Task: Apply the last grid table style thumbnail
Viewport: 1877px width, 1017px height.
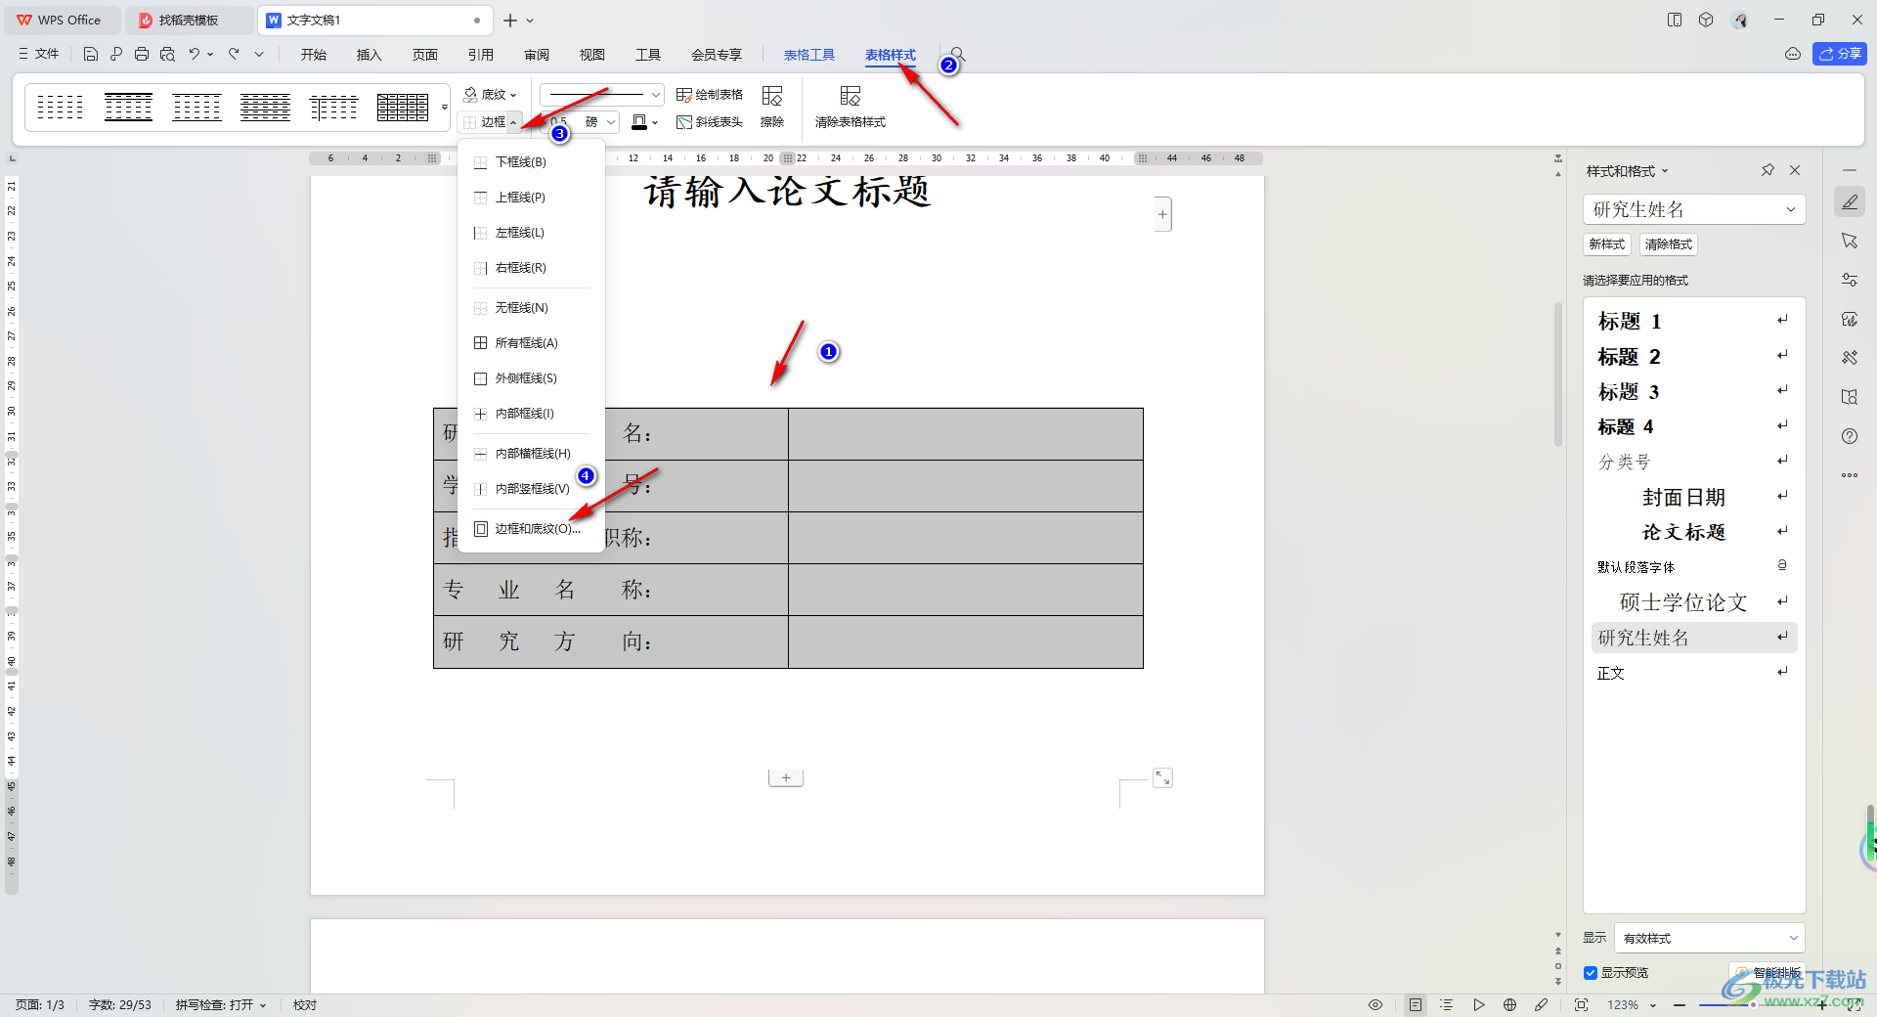Action: coord(403,107)
